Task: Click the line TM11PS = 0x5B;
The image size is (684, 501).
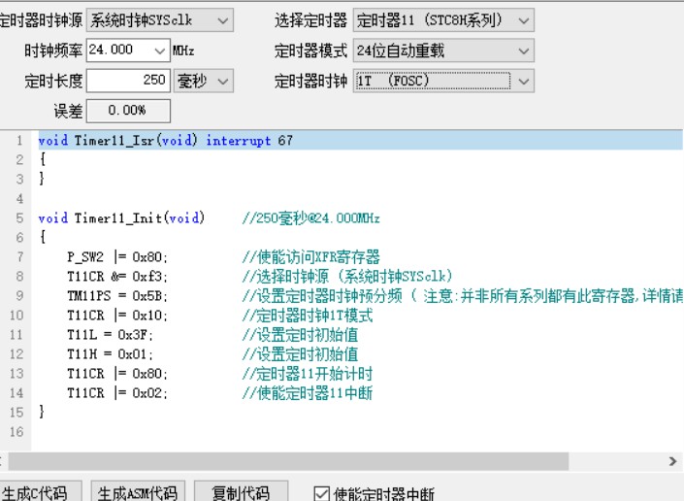Action: tap(117, 295)
